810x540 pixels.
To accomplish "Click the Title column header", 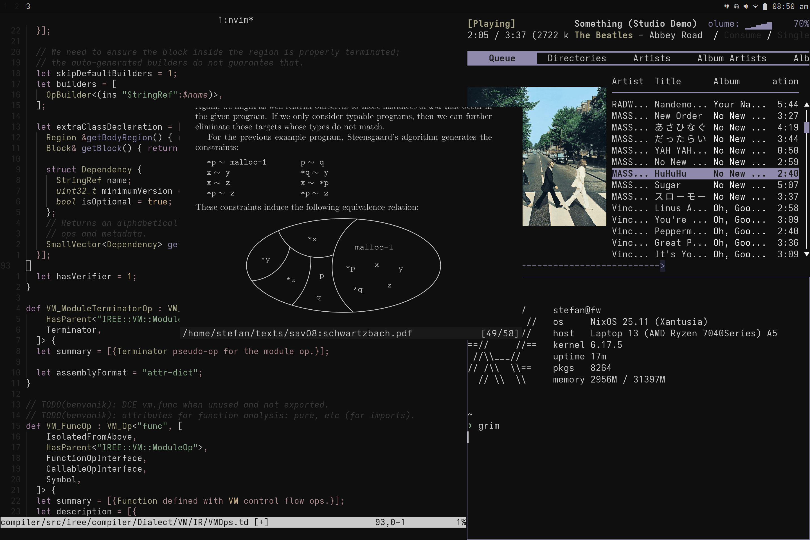I will pyautogui.click(x=667, y=81).
